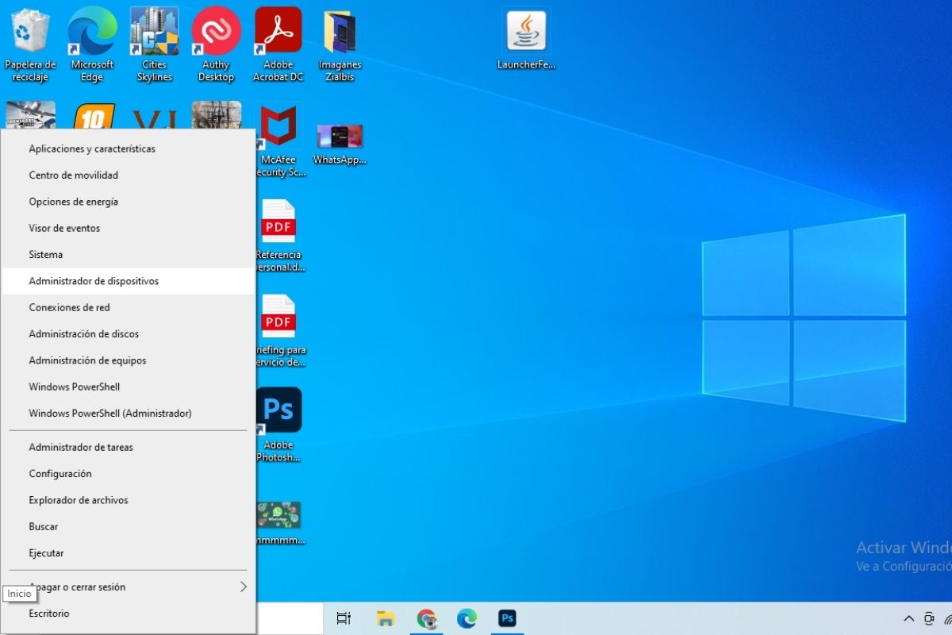Open Conexiones de red
The height and width of the screenshot is (635, 952).
coord(129,307)
